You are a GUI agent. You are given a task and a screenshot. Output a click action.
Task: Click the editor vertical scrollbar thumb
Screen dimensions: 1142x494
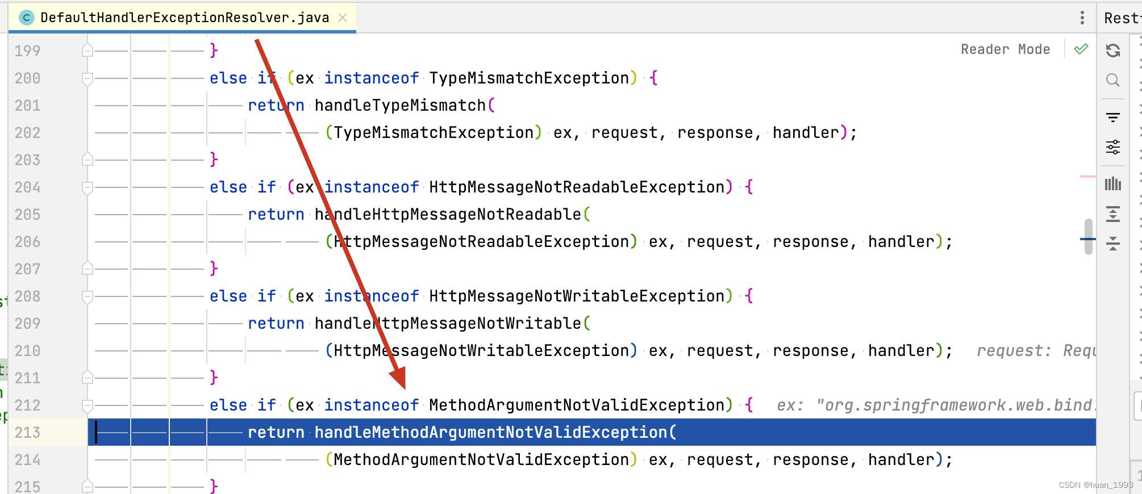pos(1088,236)
